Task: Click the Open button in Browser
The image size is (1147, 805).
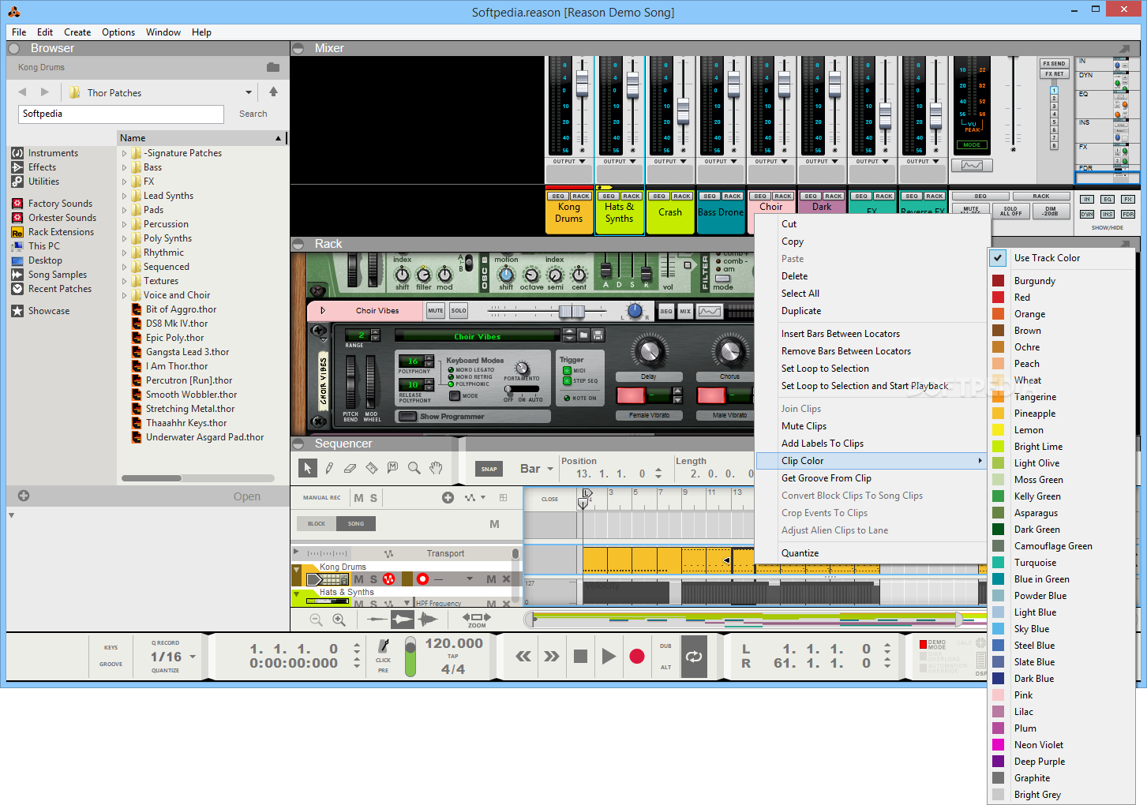Action: [246, 496]
